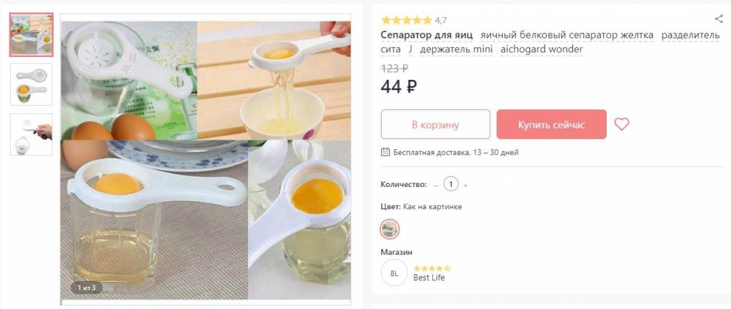731x309 pixels.
Task: Click the "Купить сейчас" button
Action: click(551, 124)
